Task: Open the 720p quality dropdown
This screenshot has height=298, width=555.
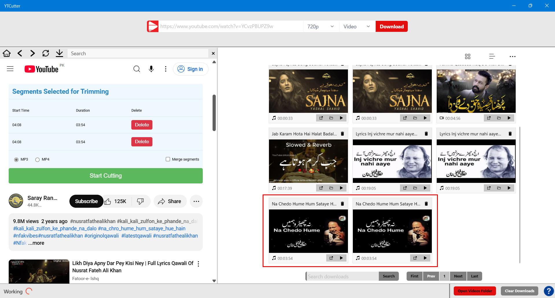Action: pos(320,26)
